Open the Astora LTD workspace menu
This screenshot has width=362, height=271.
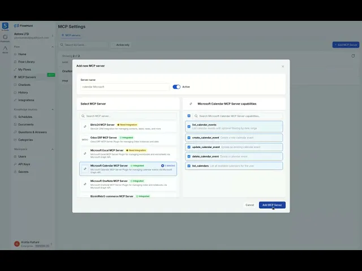pos(53,36)
